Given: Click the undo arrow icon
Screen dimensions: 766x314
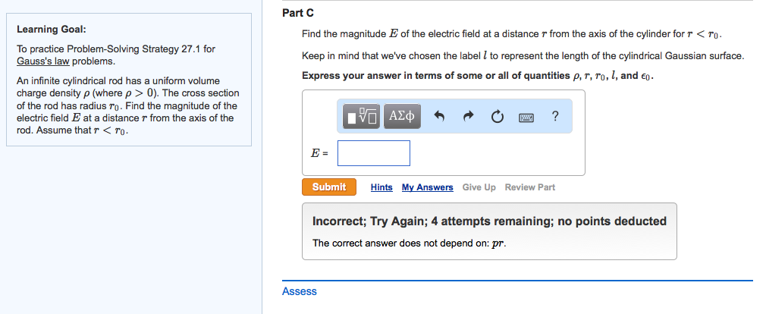Looking at the screenshot, I should click(x=439, y=117).
